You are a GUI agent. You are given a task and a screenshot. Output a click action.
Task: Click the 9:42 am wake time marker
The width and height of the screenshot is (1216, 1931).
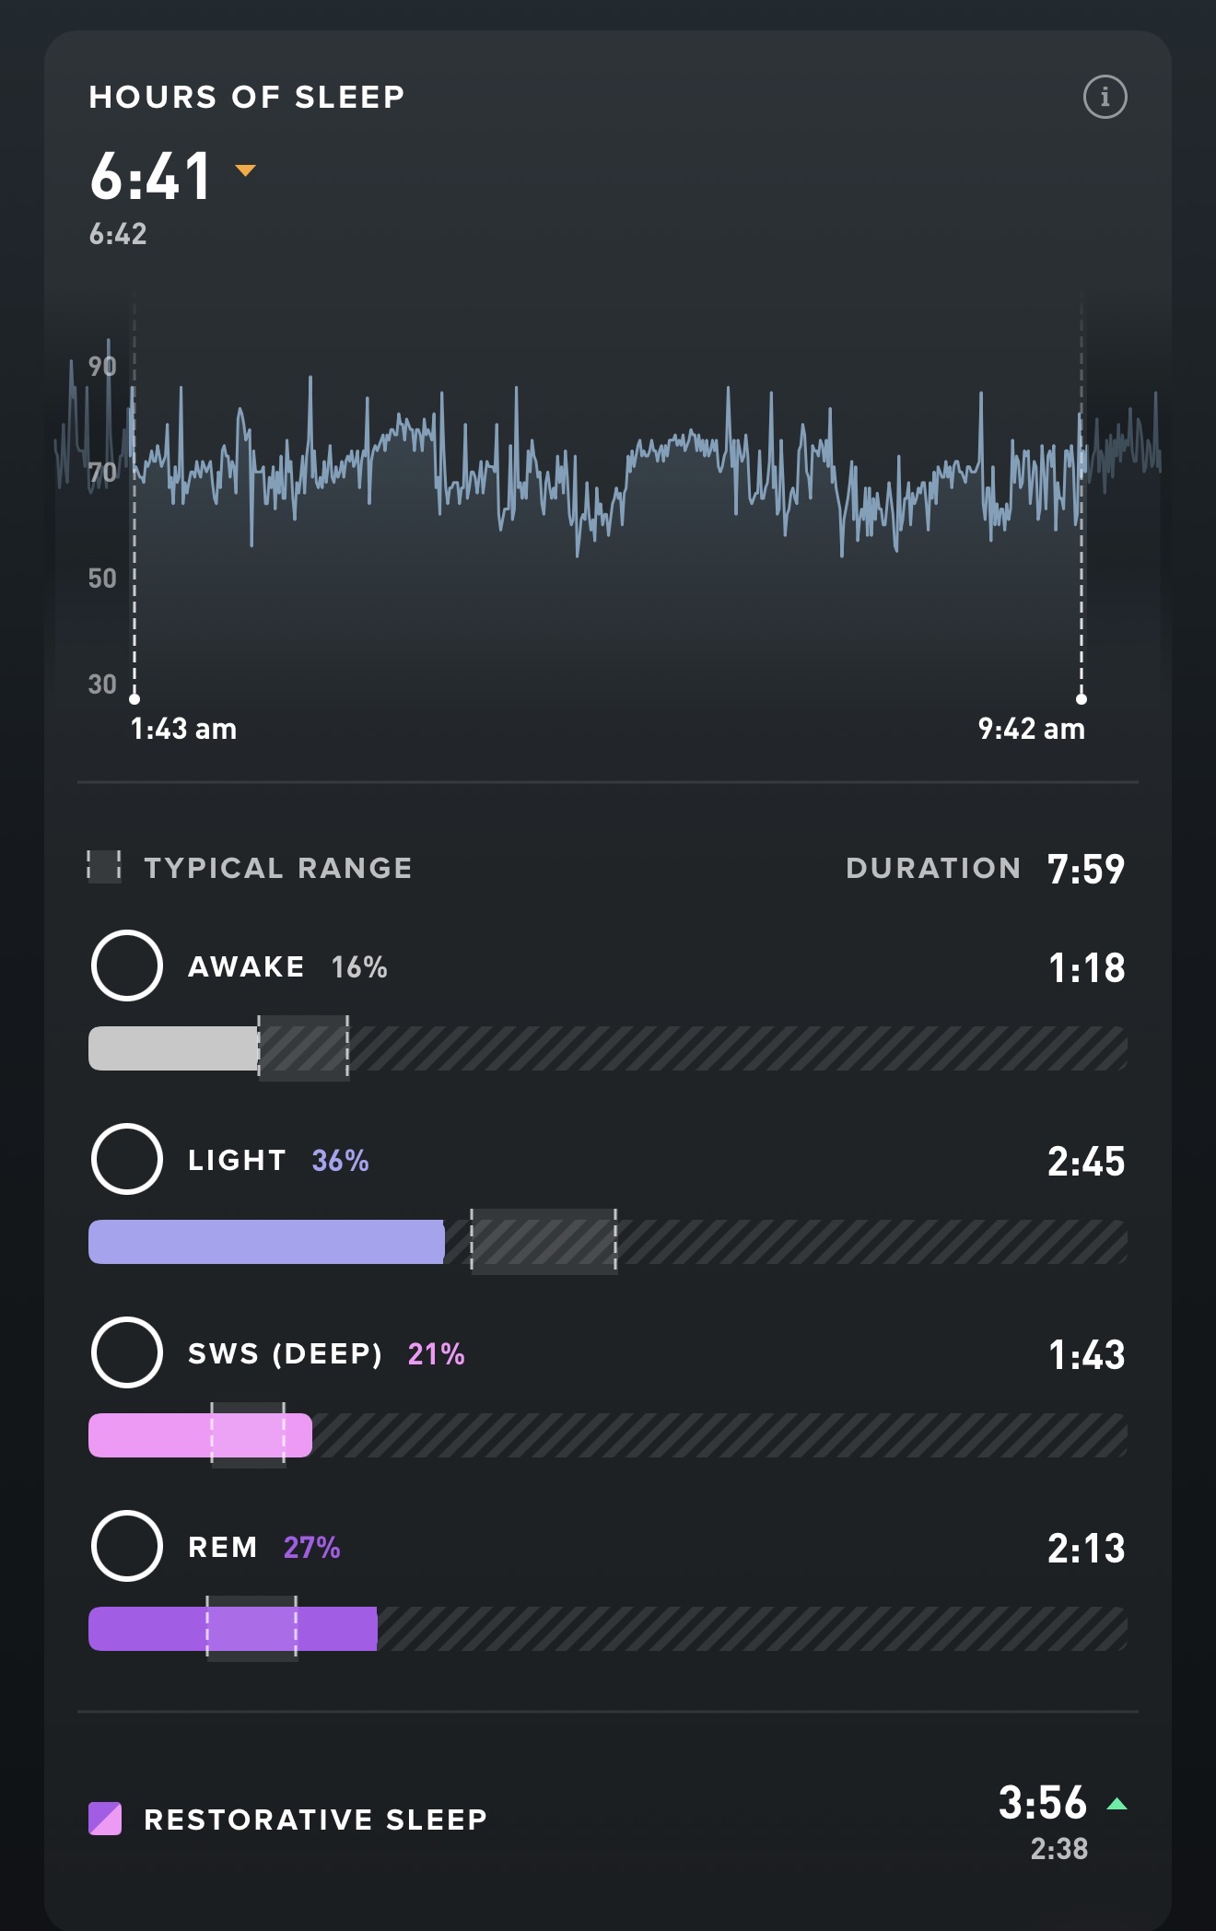(x=1082, y=698)
